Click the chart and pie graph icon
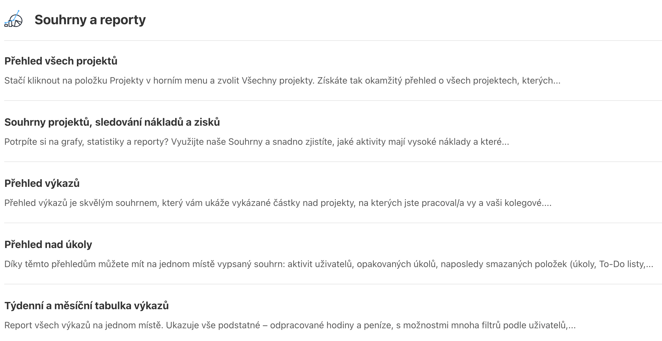Screen dimensions: 662x341 (14, 19)
